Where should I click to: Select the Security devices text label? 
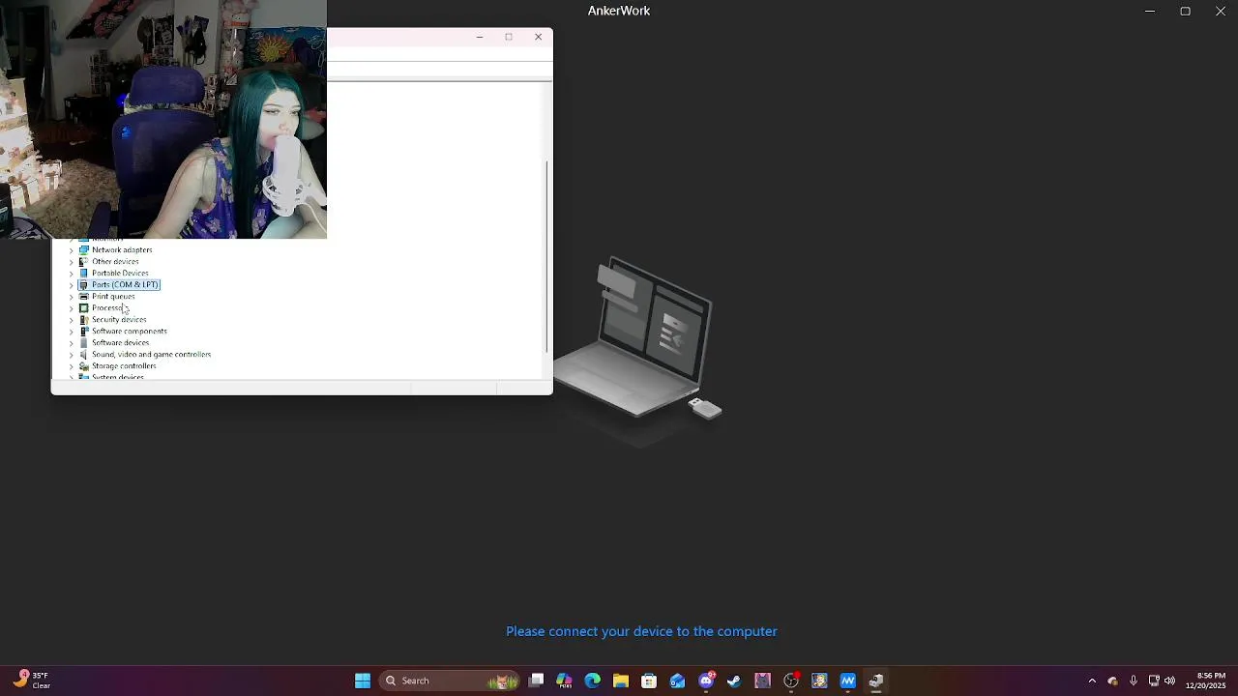pyautogui.click(x=119, y=320)
